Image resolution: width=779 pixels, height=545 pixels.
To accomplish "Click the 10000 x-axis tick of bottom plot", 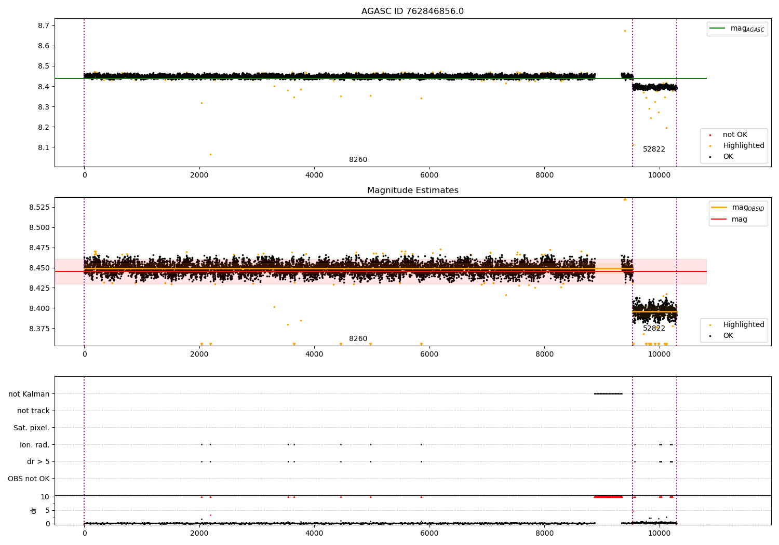I will click(x=660, y=533).
